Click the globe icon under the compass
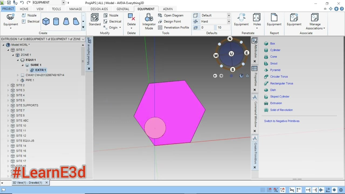The image size is (345, 194). tap(241, 76)
